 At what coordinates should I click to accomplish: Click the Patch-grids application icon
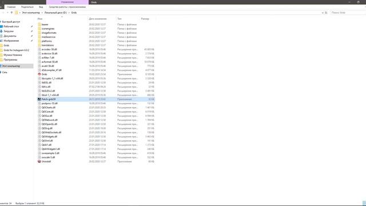tap(39, 99)
